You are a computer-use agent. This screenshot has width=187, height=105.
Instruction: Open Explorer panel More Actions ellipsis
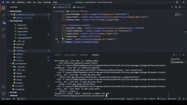coord(48,7)
